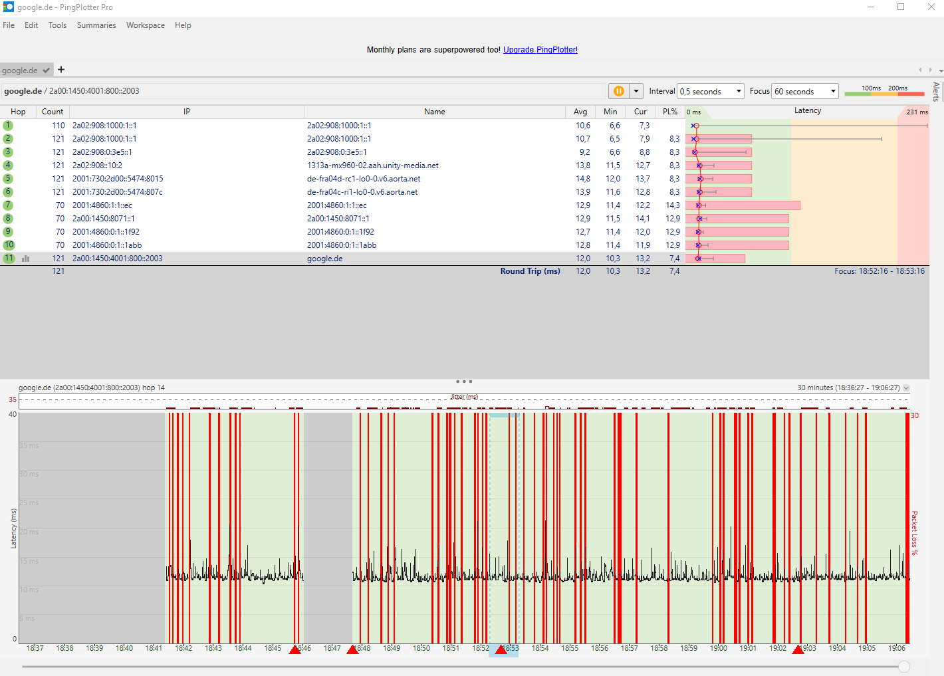Click the tab scroll left arrow

pyautogui.click(x=920, y=70)
